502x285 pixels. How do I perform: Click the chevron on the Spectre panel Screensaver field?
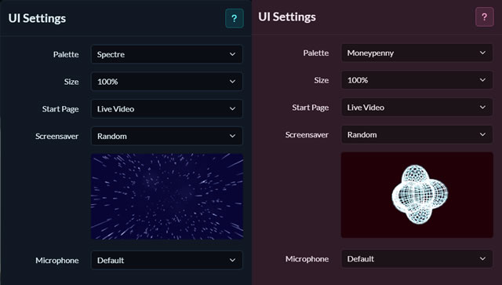pyautogui.click(x=232, y=136)
